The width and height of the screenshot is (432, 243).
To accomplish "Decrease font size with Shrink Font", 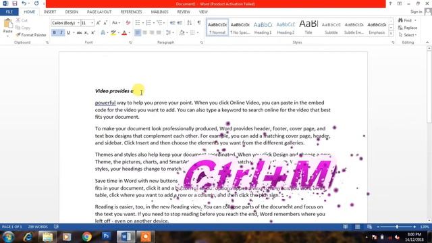I will pyautogui.click(x=105, y=23).
